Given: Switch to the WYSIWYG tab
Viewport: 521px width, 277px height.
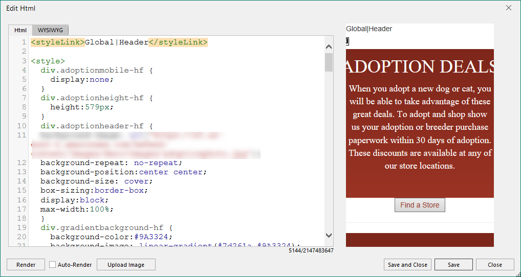Looking at the screenshot, I should coord(50,30).
